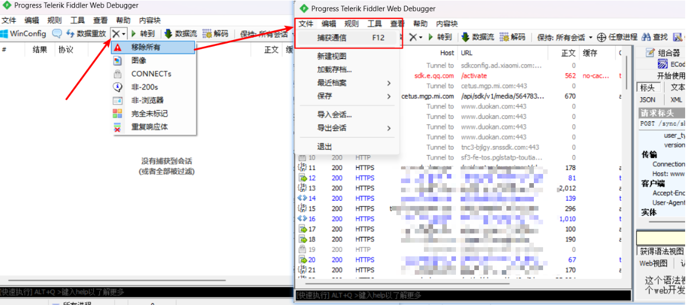The image size is (692, 305).
Task: Open 规则 menu in the left window
Action: (x=54, y=20)
